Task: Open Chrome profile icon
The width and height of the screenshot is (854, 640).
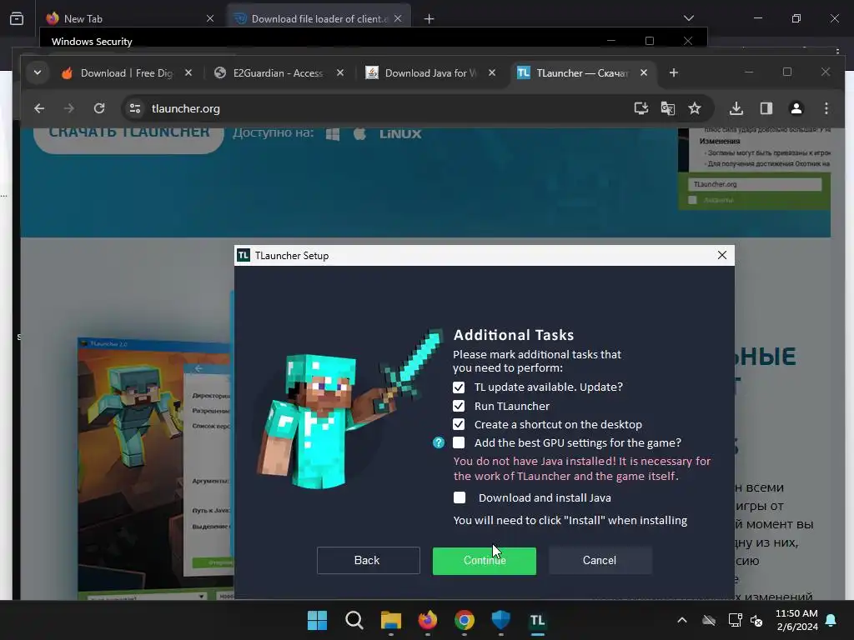Action: [796, 108]
